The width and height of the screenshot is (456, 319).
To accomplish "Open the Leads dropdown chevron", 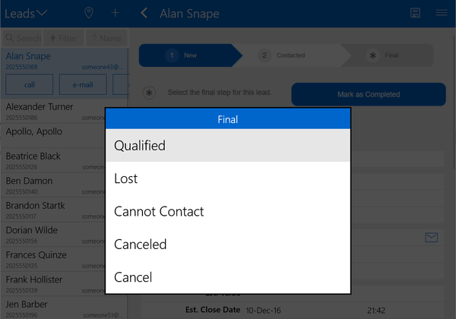I will click(x=41, y=13).
